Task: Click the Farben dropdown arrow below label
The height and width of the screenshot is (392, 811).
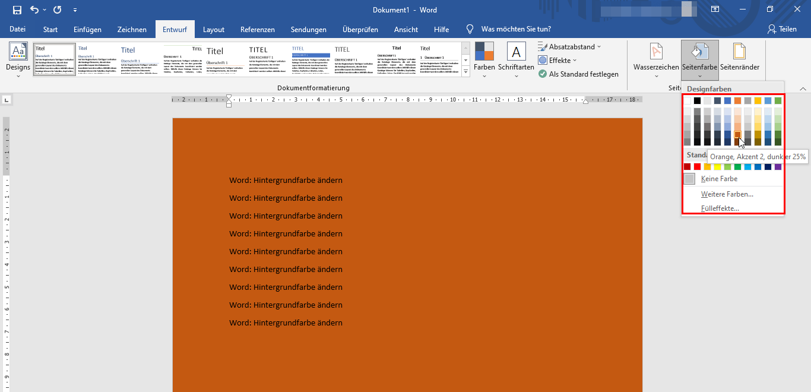Action: [x=484, y=76]
